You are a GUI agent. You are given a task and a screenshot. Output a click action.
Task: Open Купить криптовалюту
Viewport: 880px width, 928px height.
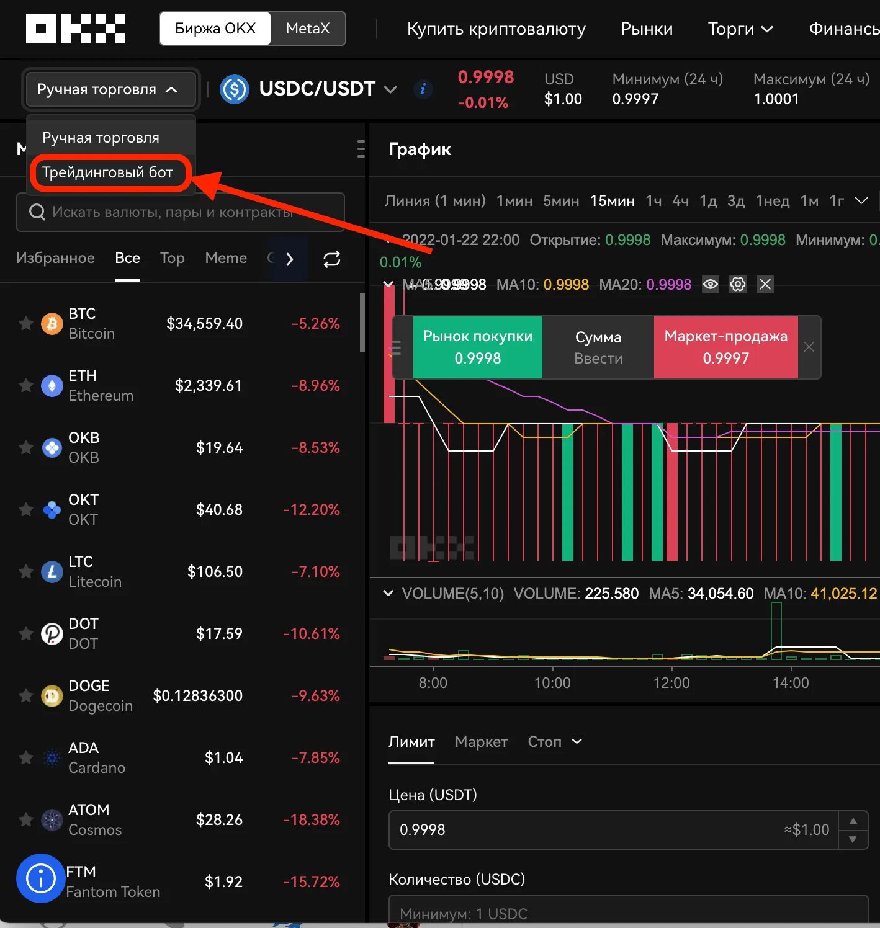[x=496, y=29]
